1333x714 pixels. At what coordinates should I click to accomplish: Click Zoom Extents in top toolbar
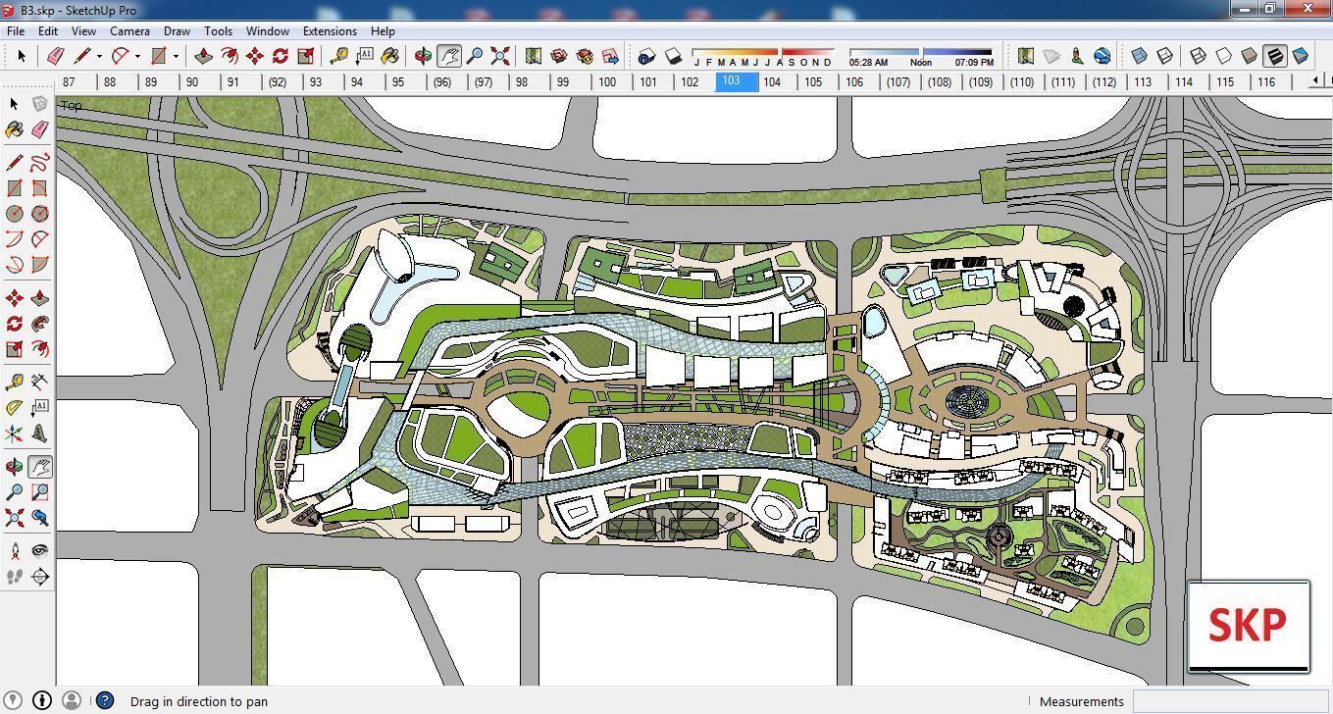tap(500, 56)
